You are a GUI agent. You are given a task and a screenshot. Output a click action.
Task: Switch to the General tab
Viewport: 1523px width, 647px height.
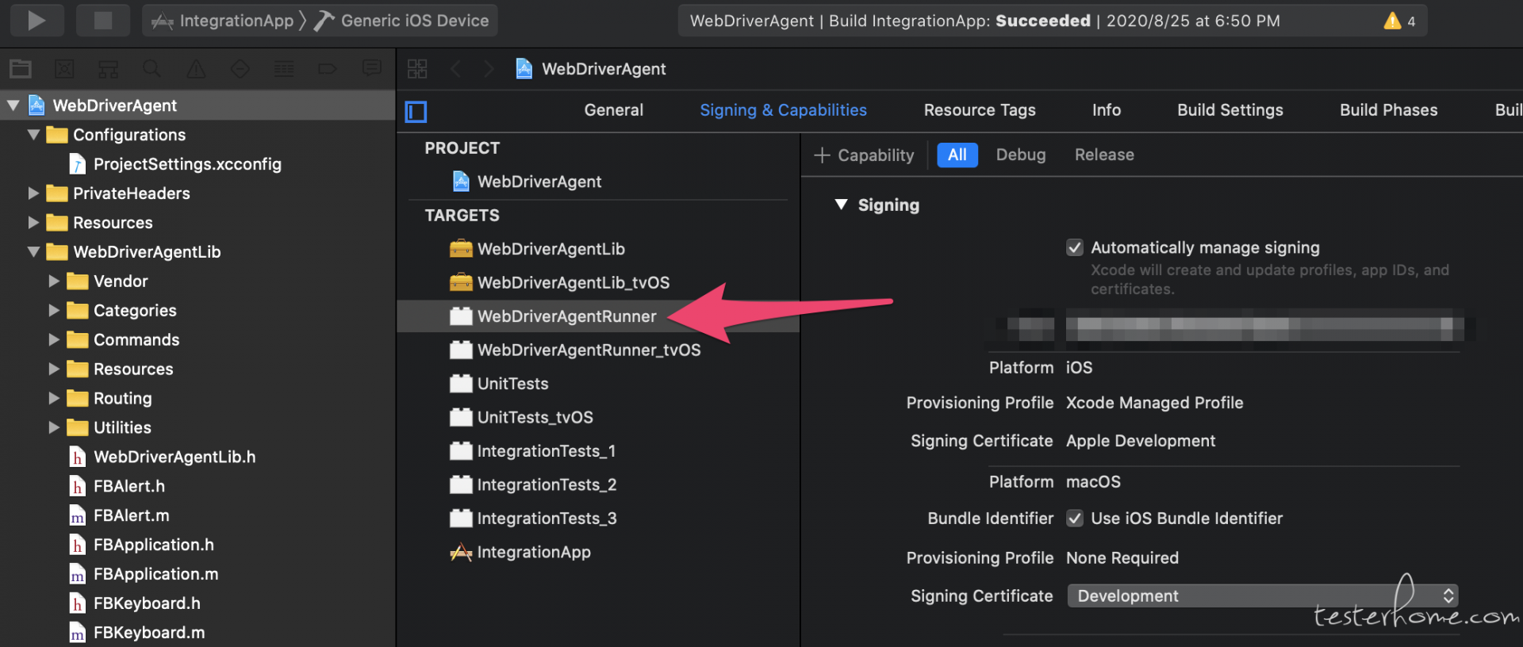click(614, 110)
